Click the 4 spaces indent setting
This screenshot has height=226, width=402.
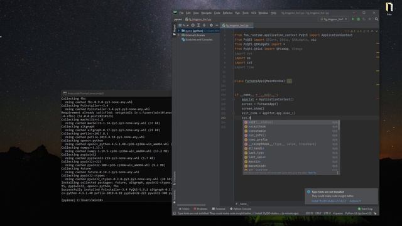338,213
